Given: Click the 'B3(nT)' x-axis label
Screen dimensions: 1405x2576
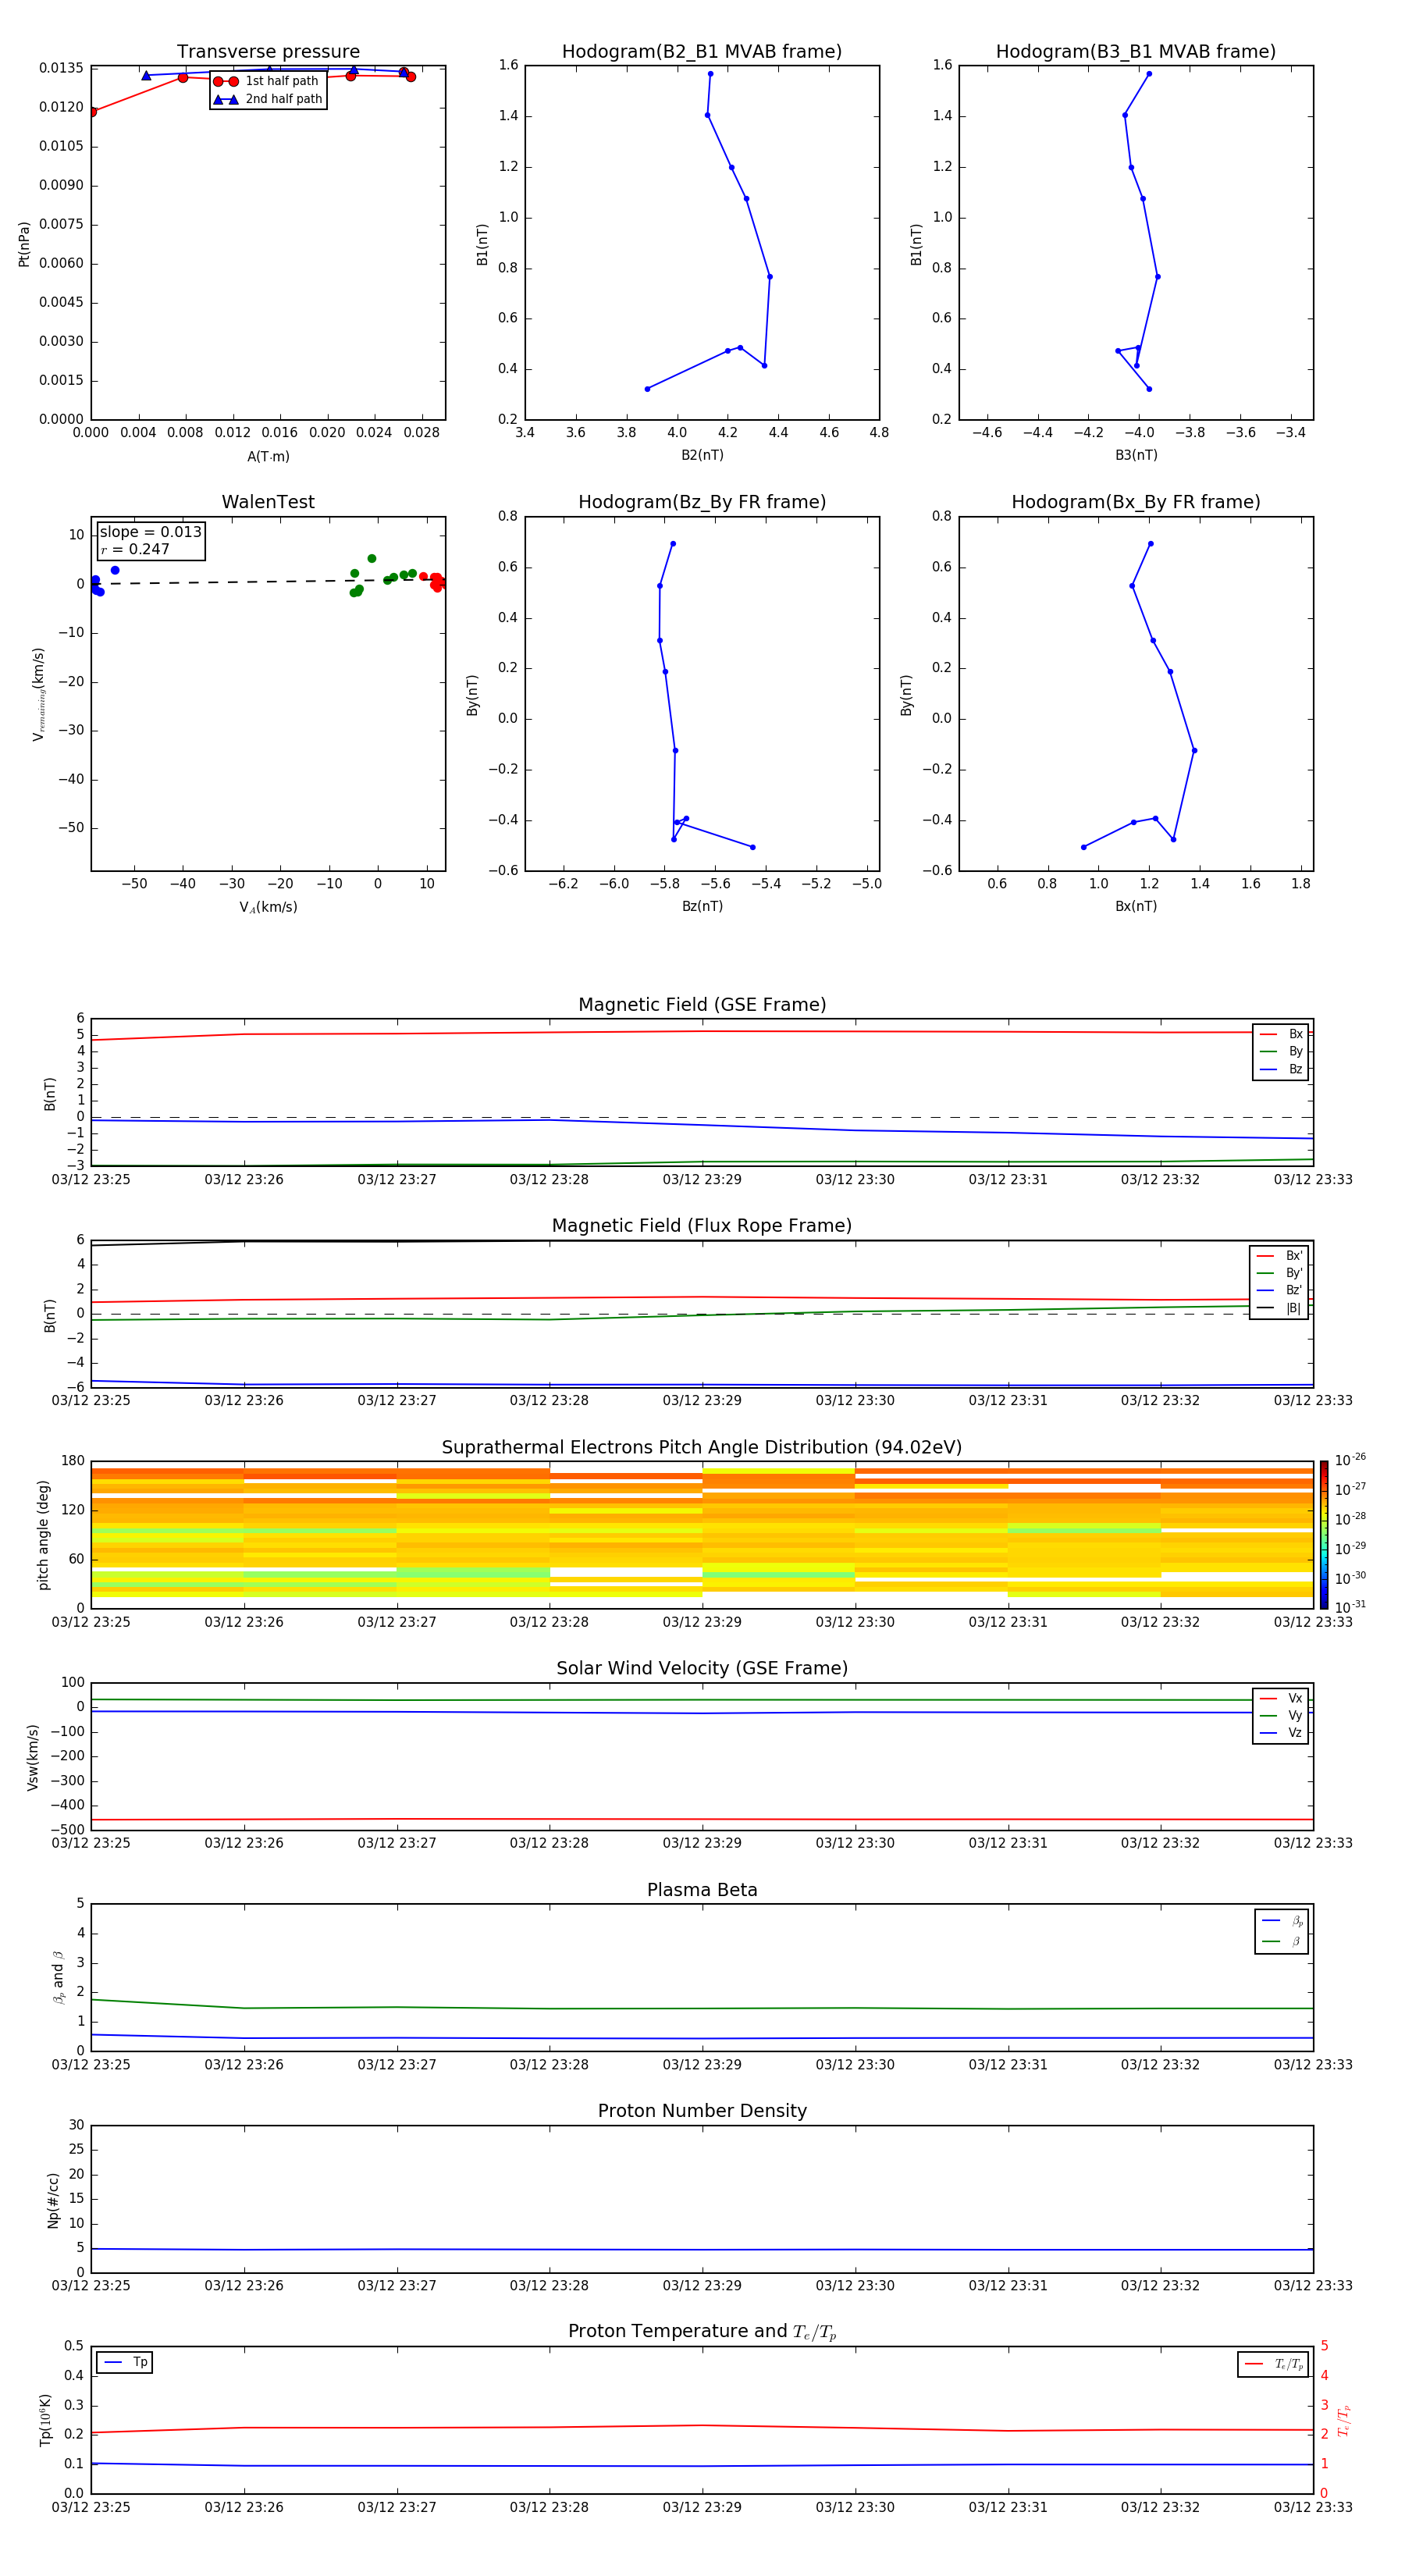Looking at the screenshot, I should click(1136, 455).
